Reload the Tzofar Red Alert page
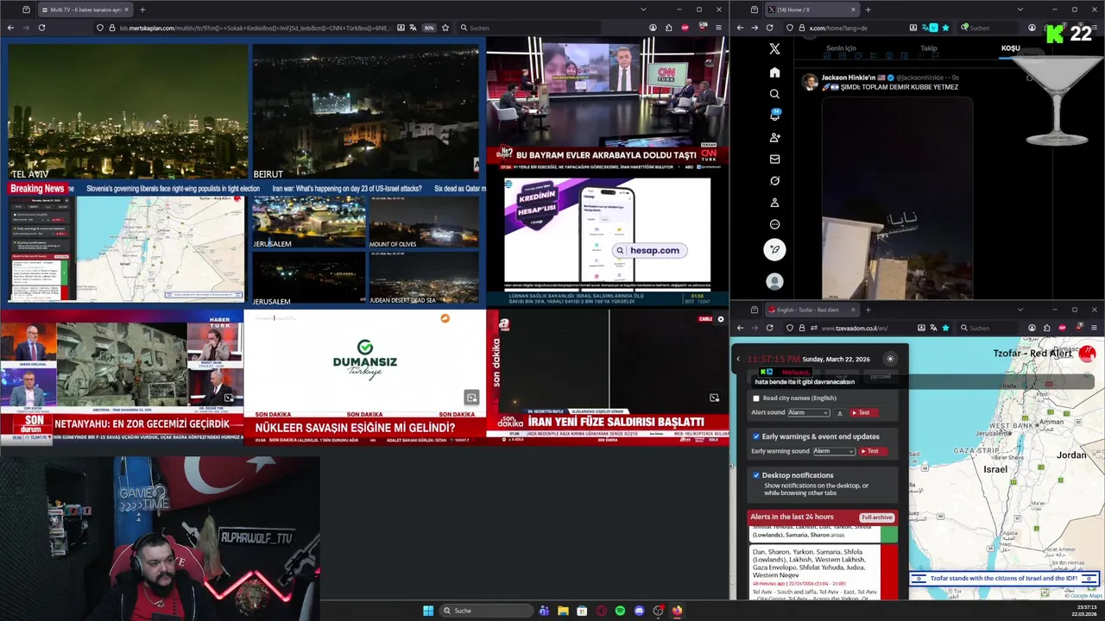Viewport: 1105px width, 621px height. [770, 328]
